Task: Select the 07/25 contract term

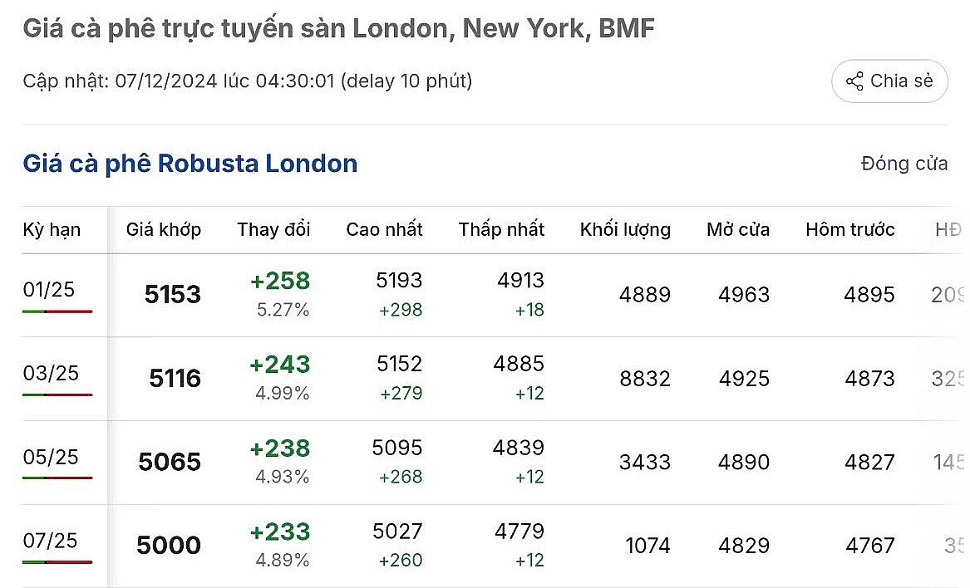Action: pyautogui.click(x=50, y=541)
